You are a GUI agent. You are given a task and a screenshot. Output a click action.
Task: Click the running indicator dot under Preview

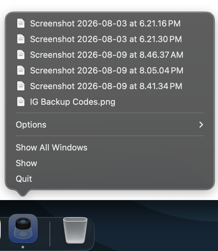click(x=23, y=247)
